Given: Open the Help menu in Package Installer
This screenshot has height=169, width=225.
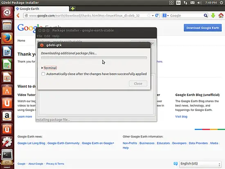Looking at the screenshot, I should (x=56, y=36).
